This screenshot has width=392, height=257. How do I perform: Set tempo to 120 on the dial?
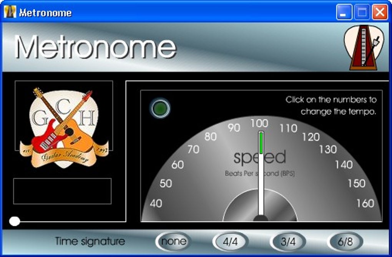(311, 137)
